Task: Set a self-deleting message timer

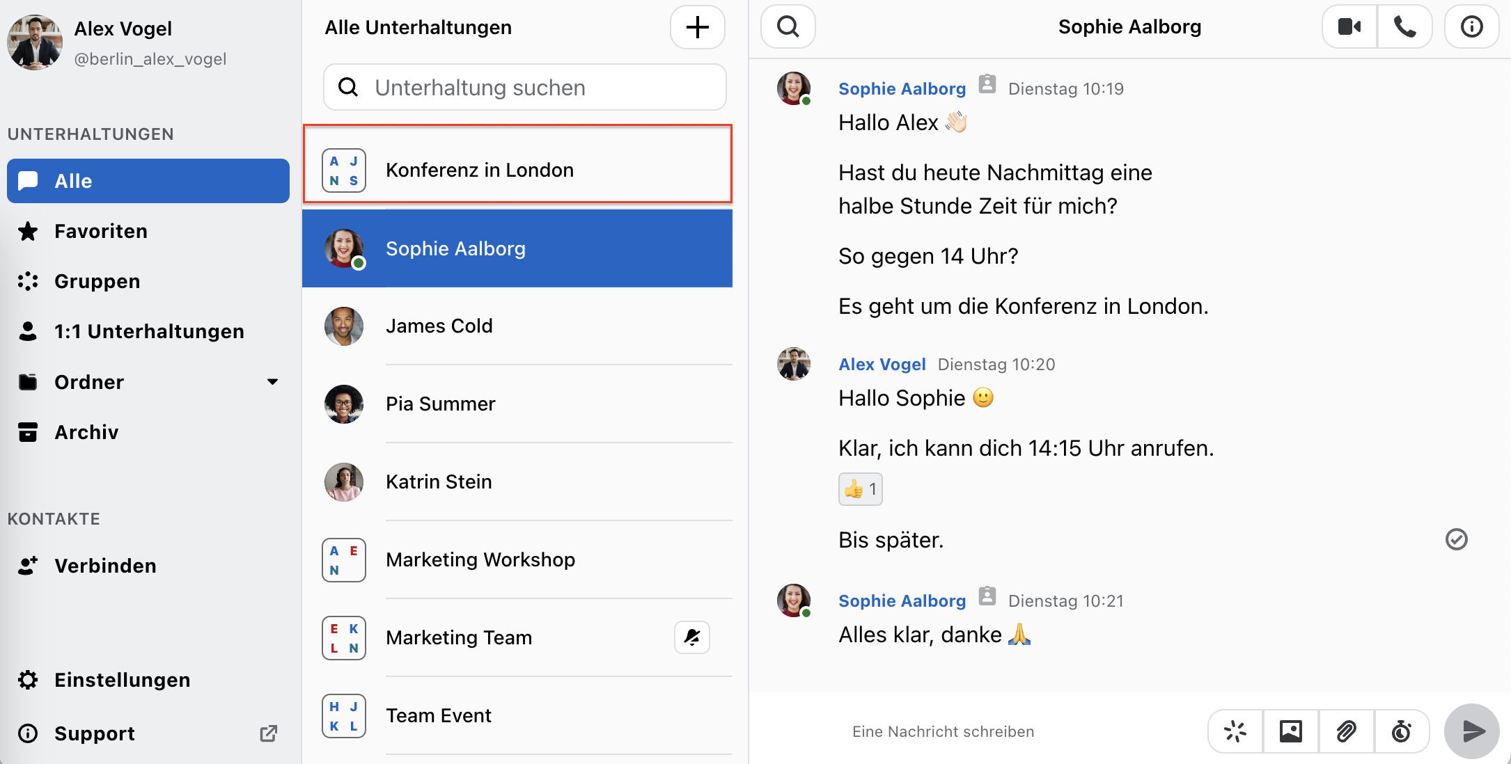Action: 1402,731
